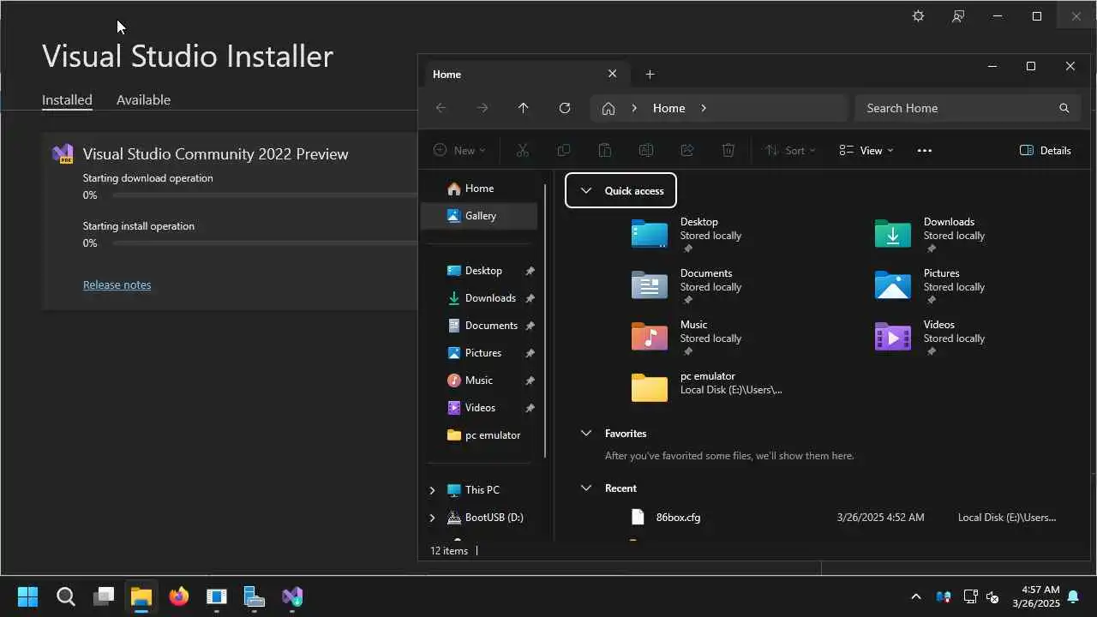Expand BootUSB (D:) in the tree
The width and height of the screenshot is (1097, 617).
click(432, 518)
